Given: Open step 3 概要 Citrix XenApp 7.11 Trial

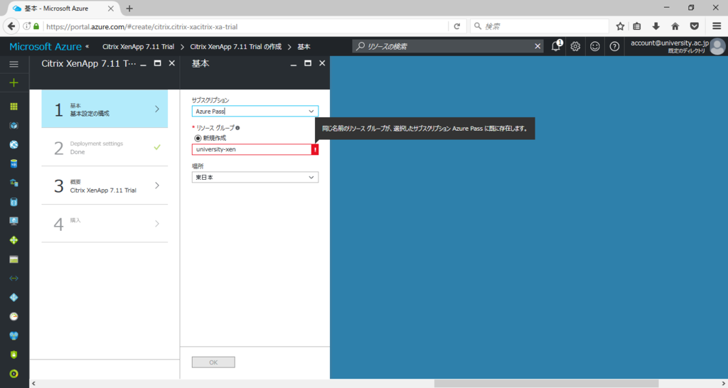Looking at the screenshot, I should click(x=105, y=185).
